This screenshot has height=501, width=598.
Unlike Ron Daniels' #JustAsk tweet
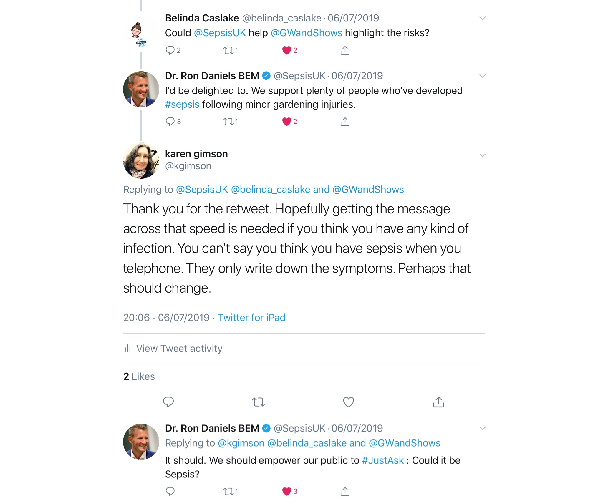coord(287,491)
